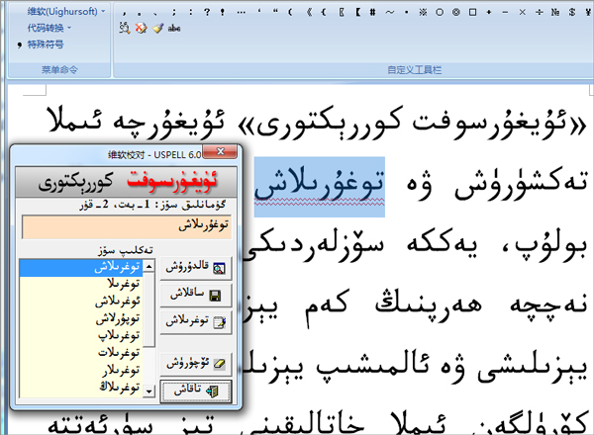Select suggestion توغرىلات in list
This screenshot has height=435, width=594.
pyautogui.click(x=81, y=353)
